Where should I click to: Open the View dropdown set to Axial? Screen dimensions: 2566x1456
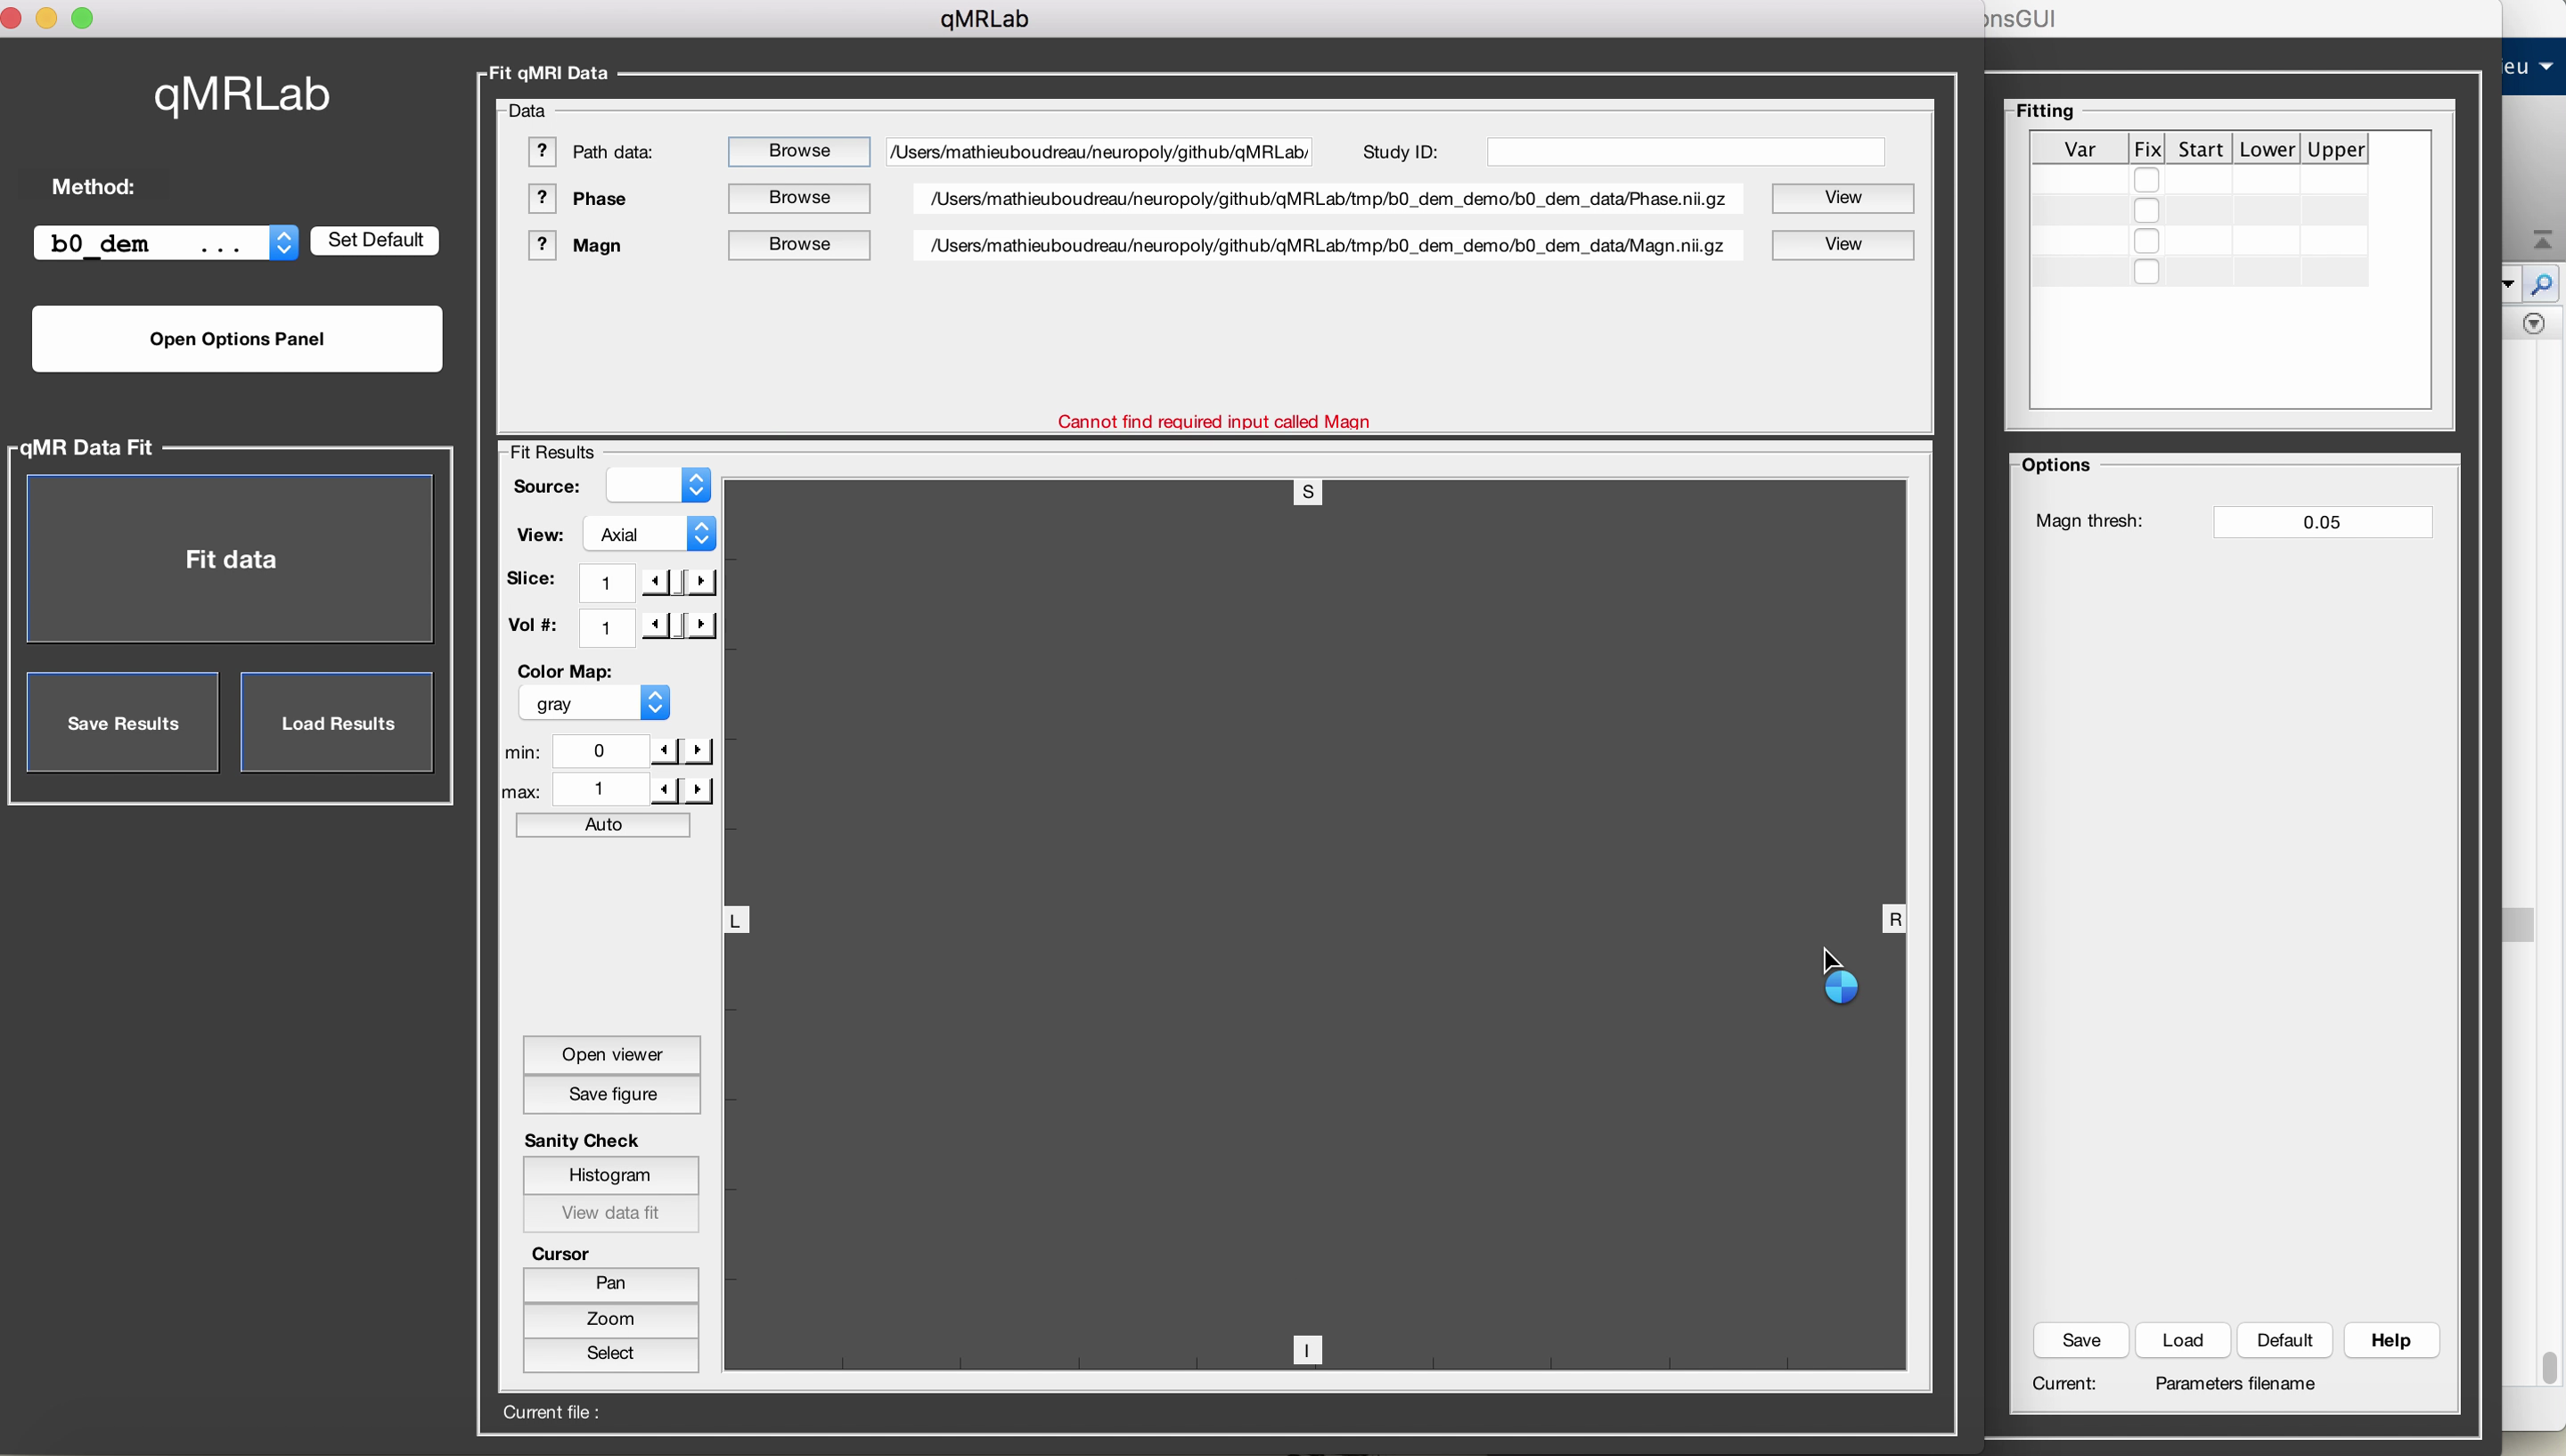[x=650, y=534]
